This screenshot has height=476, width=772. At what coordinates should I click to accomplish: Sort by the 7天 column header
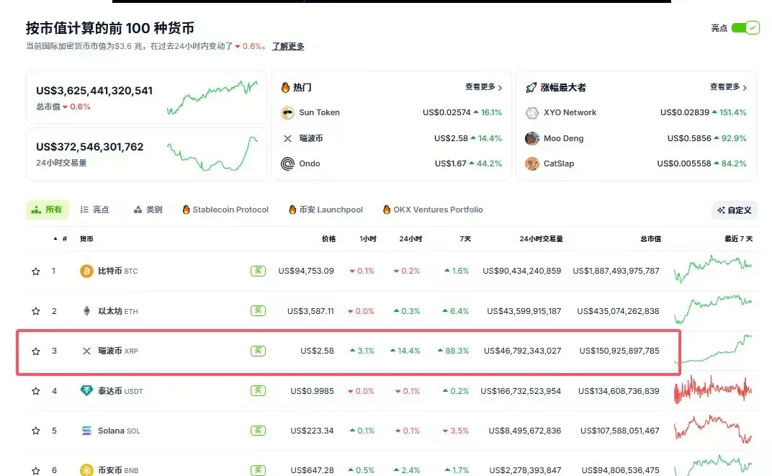pyautogui.click(x=465, y=239)
